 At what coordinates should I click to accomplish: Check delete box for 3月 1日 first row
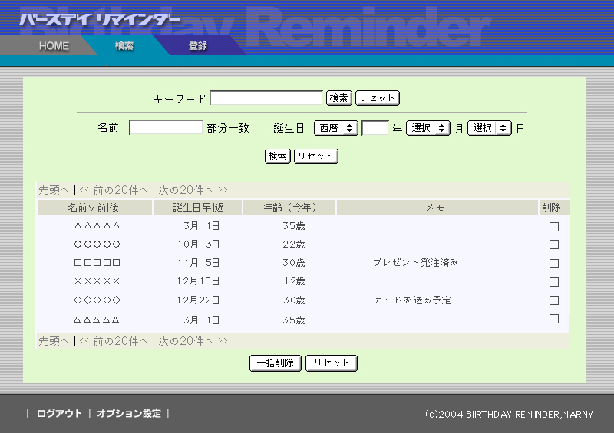coord(553,227)
